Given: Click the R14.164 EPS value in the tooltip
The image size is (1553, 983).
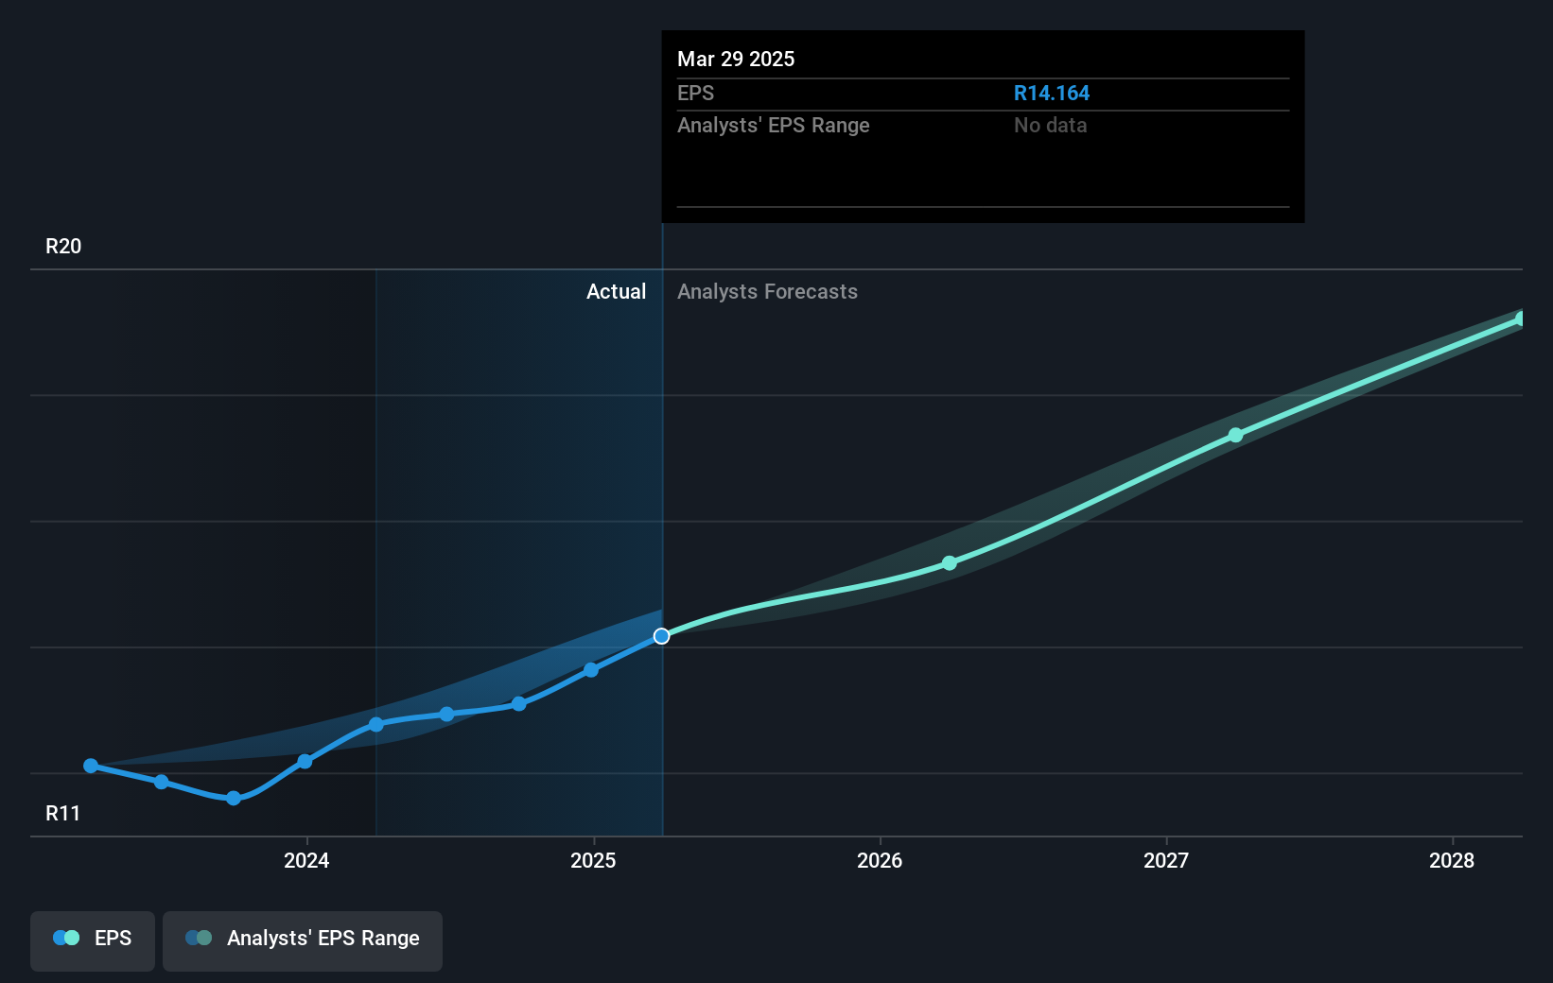Looking at the screenshot, I should pos(1052,93).
